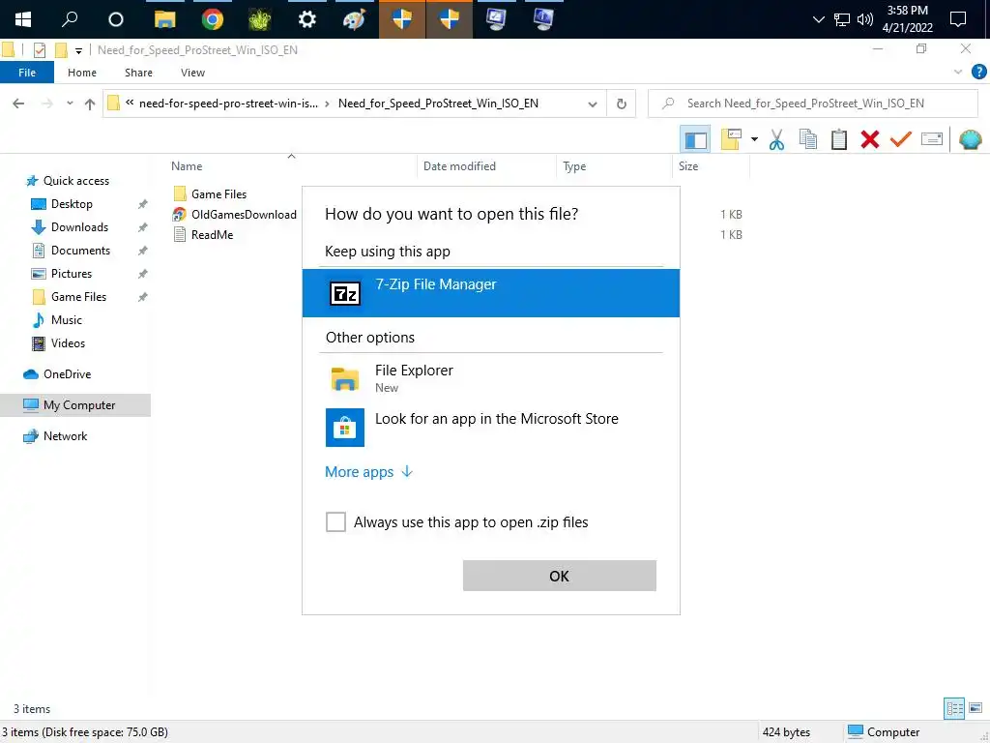Open volume control in system tray
Viewport: 990px width, 743px height.
[865, 19]
